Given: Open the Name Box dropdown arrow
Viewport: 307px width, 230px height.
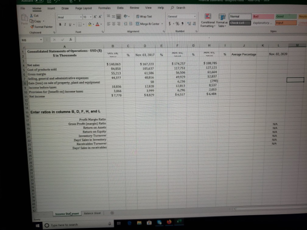Looking at the screenshot, I should [41, 39].
